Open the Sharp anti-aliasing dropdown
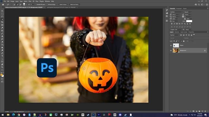Viewport: 209px width, 117px height. pyautogui.click(x=188, y=30)
